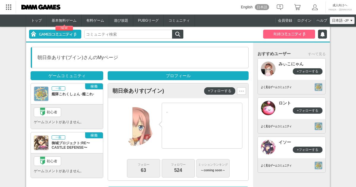Open the 有料ゲーム menu item
356x187 pixels.
(95, 20)
